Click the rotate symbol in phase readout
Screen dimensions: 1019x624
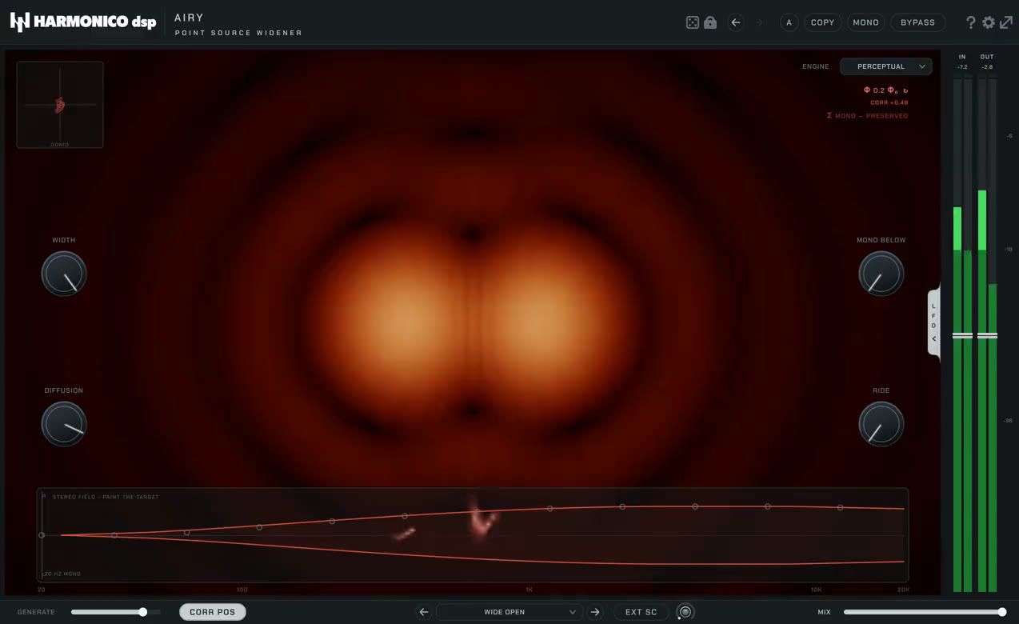[905, 90]
